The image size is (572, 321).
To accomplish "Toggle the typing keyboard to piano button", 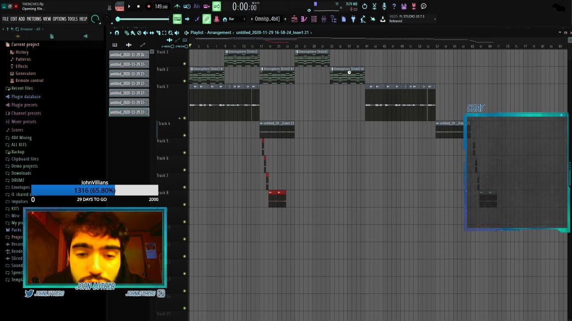I will [x=177, y=19].
